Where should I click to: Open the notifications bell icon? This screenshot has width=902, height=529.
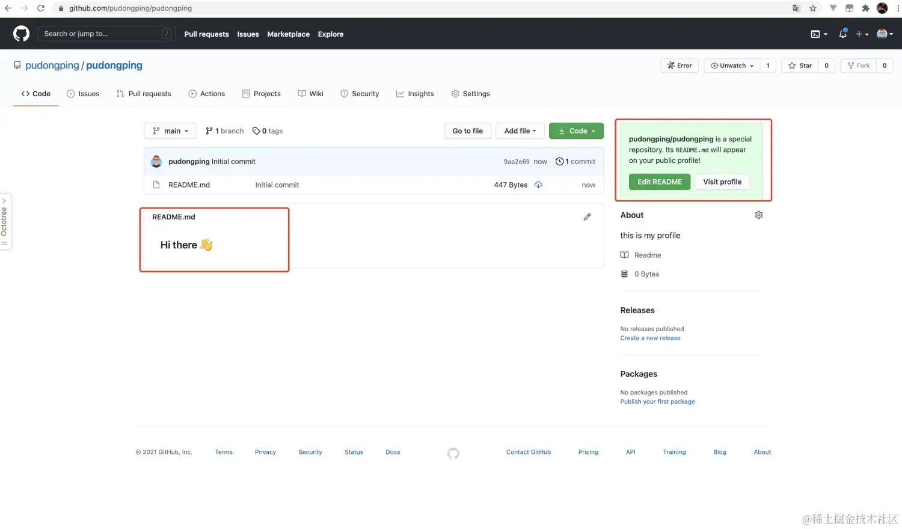pyautogui.click(x=842, y=34)
